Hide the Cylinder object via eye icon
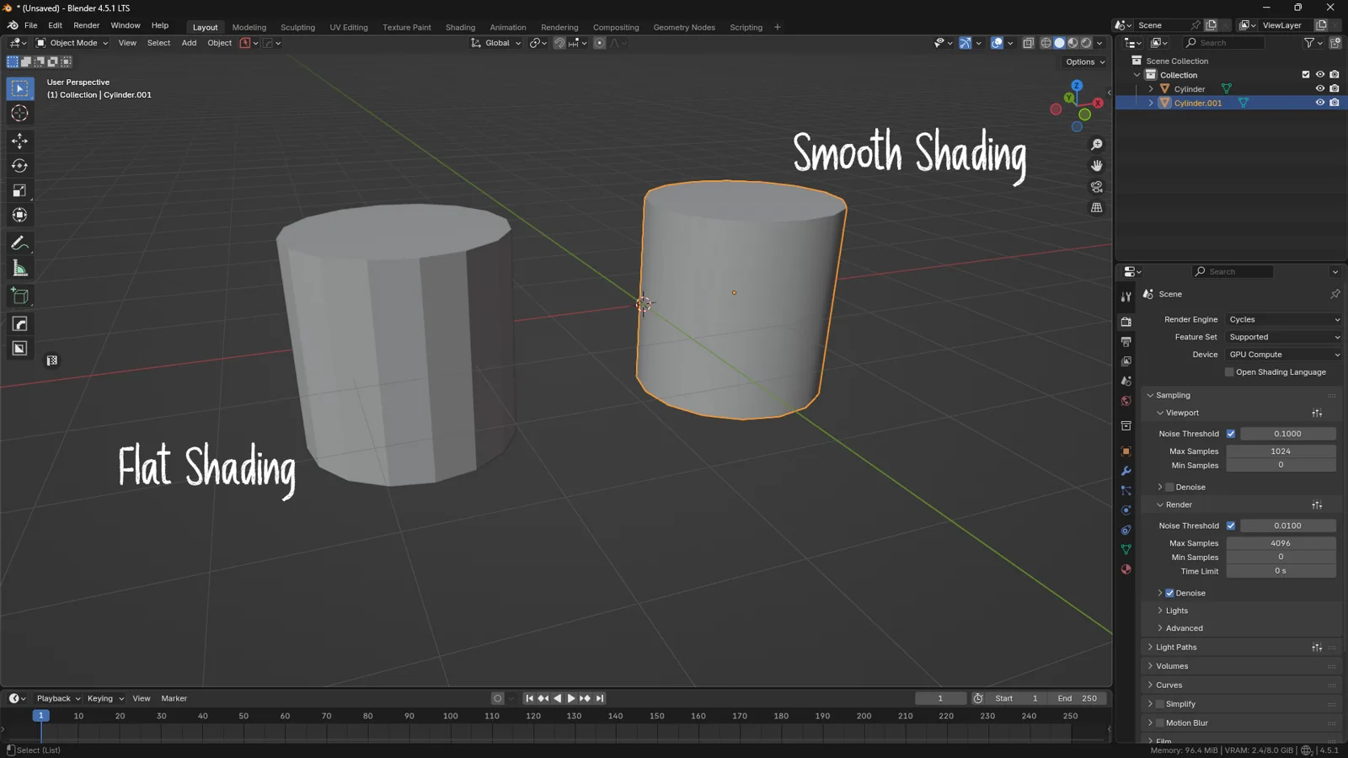Screen dimensions: 1348x758 (x=1320, y=88)
